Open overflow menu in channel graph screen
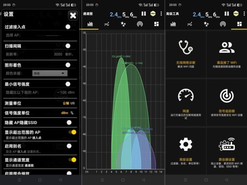 click(x=161, y=14)
